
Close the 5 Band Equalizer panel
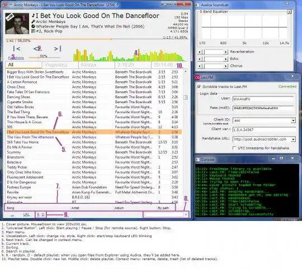point(289,12)
